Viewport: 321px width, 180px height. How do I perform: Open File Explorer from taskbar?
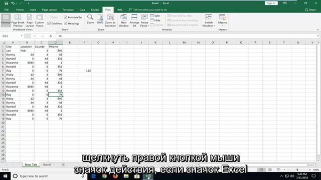tap(126, 176)
